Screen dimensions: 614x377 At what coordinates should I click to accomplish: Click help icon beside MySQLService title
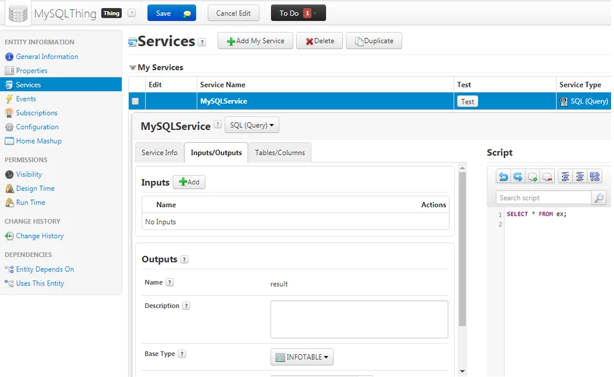tap(218, 124)
